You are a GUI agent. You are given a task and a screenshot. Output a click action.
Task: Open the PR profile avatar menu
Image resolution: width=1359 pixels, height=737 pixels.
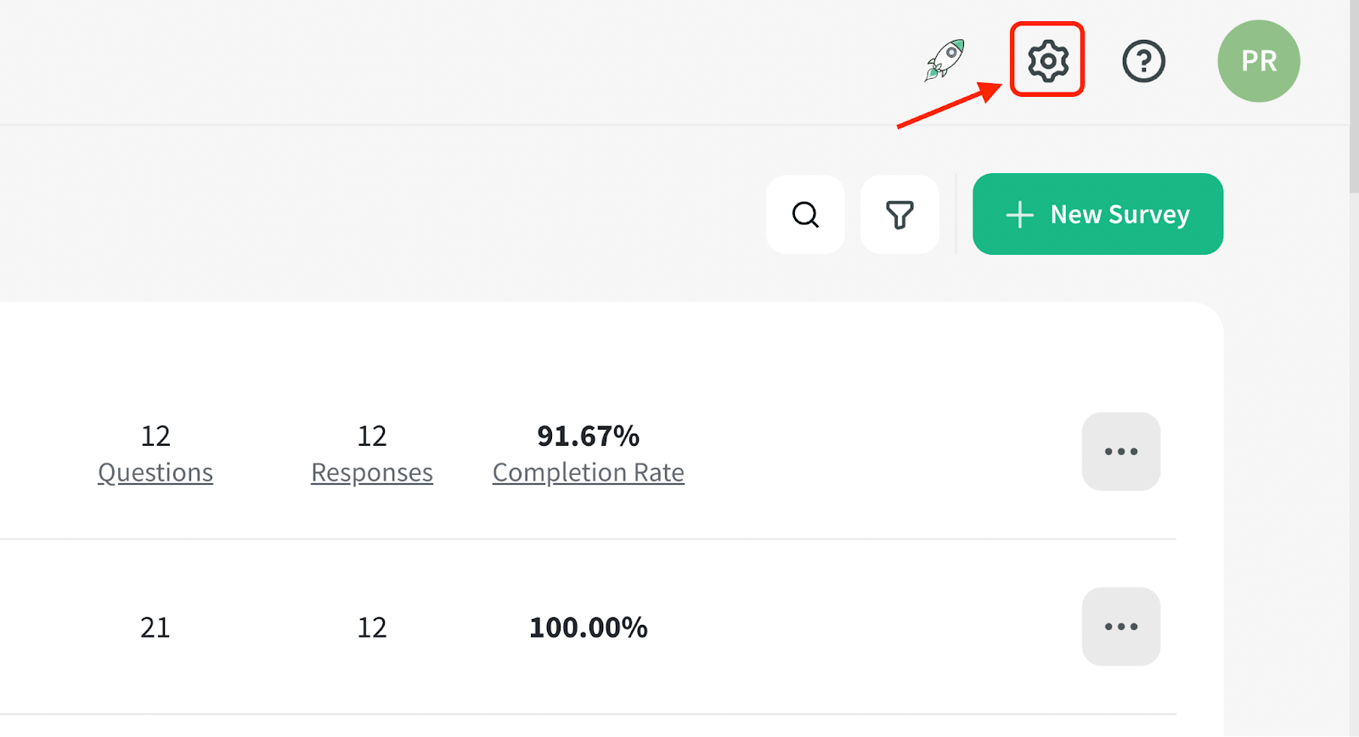coord(1259,61)
